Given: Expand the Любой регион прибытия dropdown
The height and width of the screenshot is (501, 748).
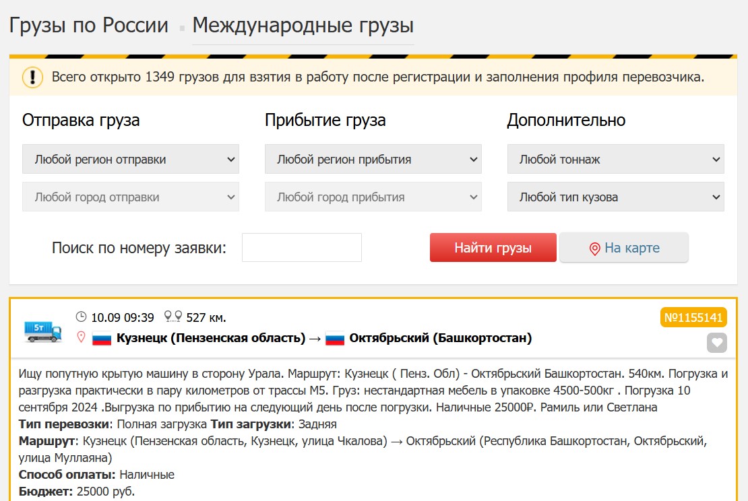Looking at the screenshot, I should [373, 159].
